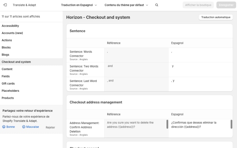Open the Products sidebar item
This screenshot has height=148, width=237.
(8, 98)
